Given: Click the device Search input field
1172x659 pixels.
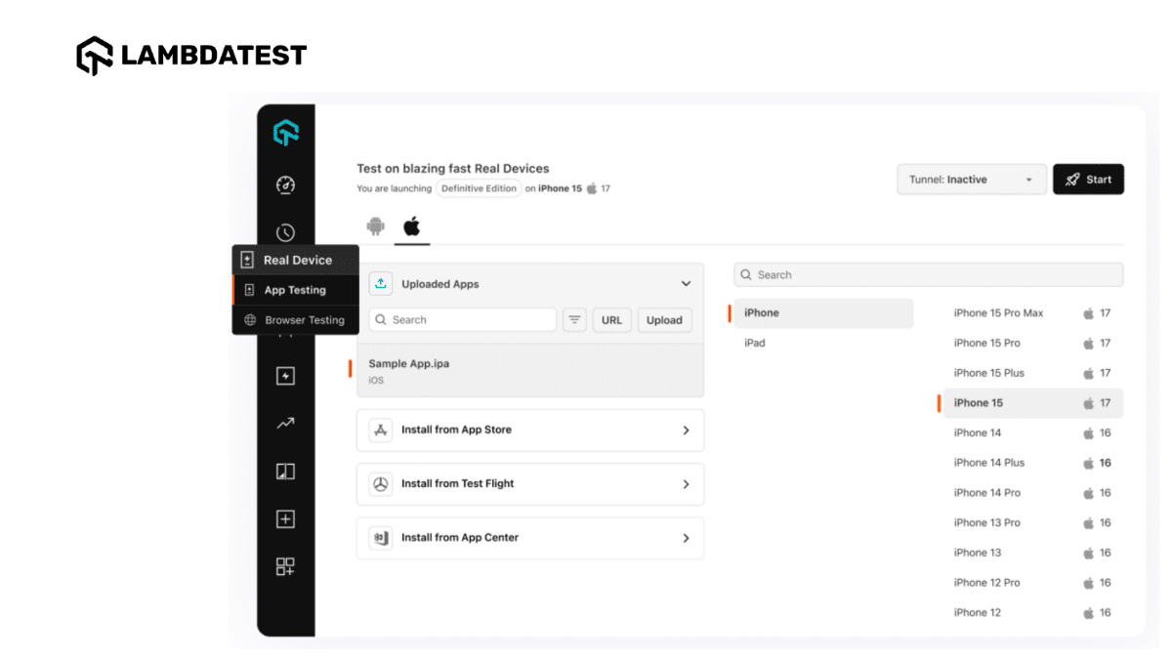Looking at the screenshot, I should tap(928, 274).
